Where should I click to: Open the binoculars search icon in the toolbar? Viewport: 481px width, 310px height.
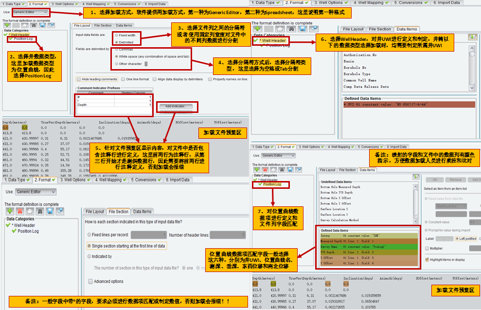(34, 25)
